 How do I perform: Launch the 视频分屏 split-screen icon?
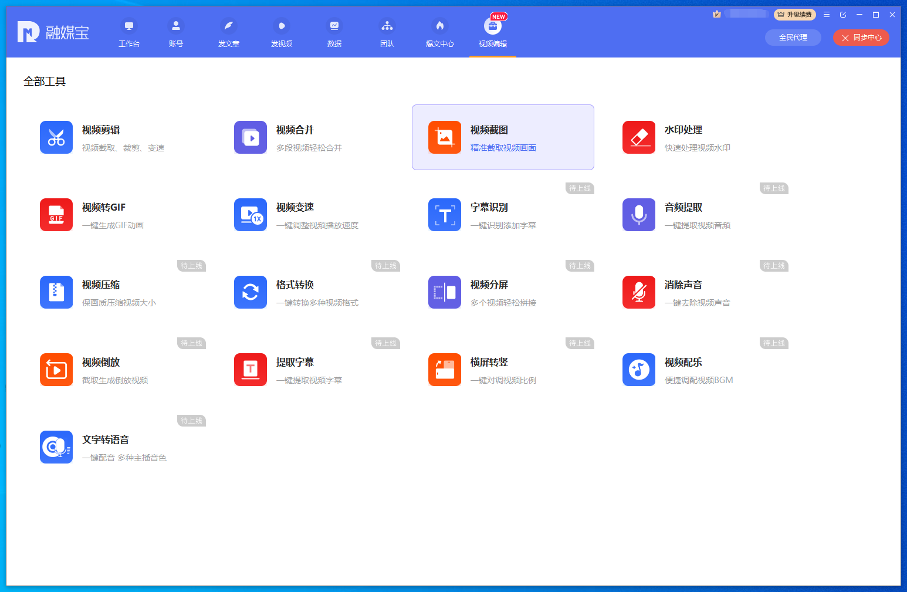click(445, 292)
